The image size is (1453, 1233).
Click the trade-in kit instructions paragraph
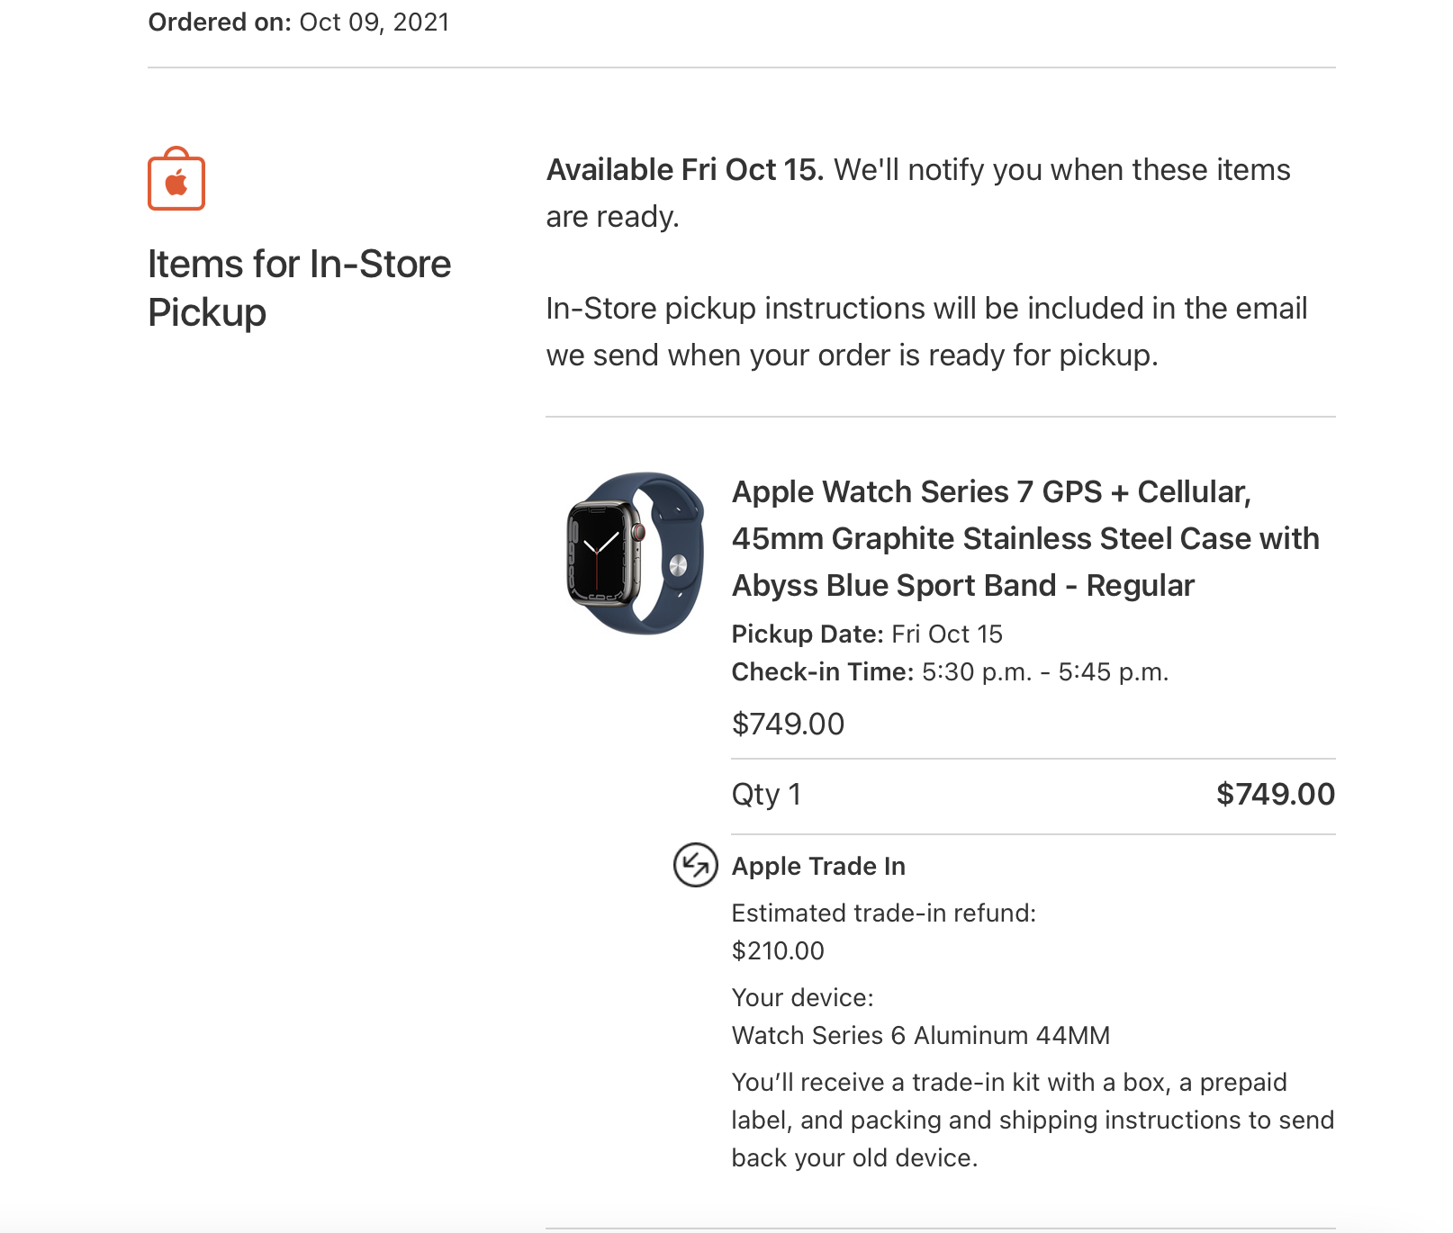point(1032,1120)
